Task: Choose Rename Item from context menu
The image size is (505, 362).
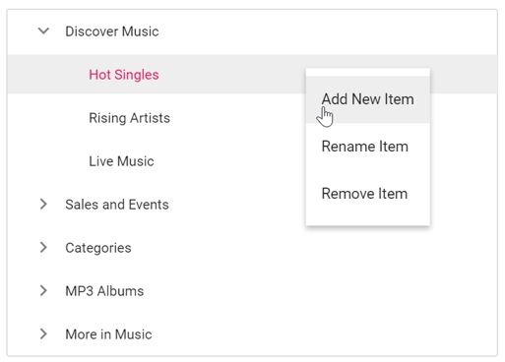Action: (x=367, y=147)
